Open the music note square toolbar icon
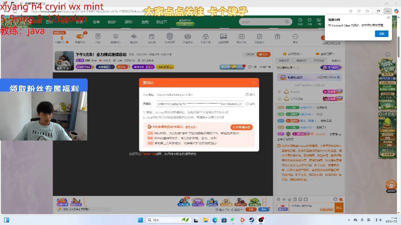Viewport: 401px width, 225px height. [259, 36]
